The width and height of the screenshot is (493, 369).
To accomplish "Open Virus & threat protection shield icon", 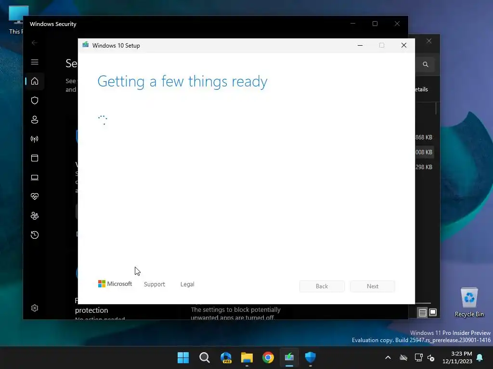I will click(35, 100).
